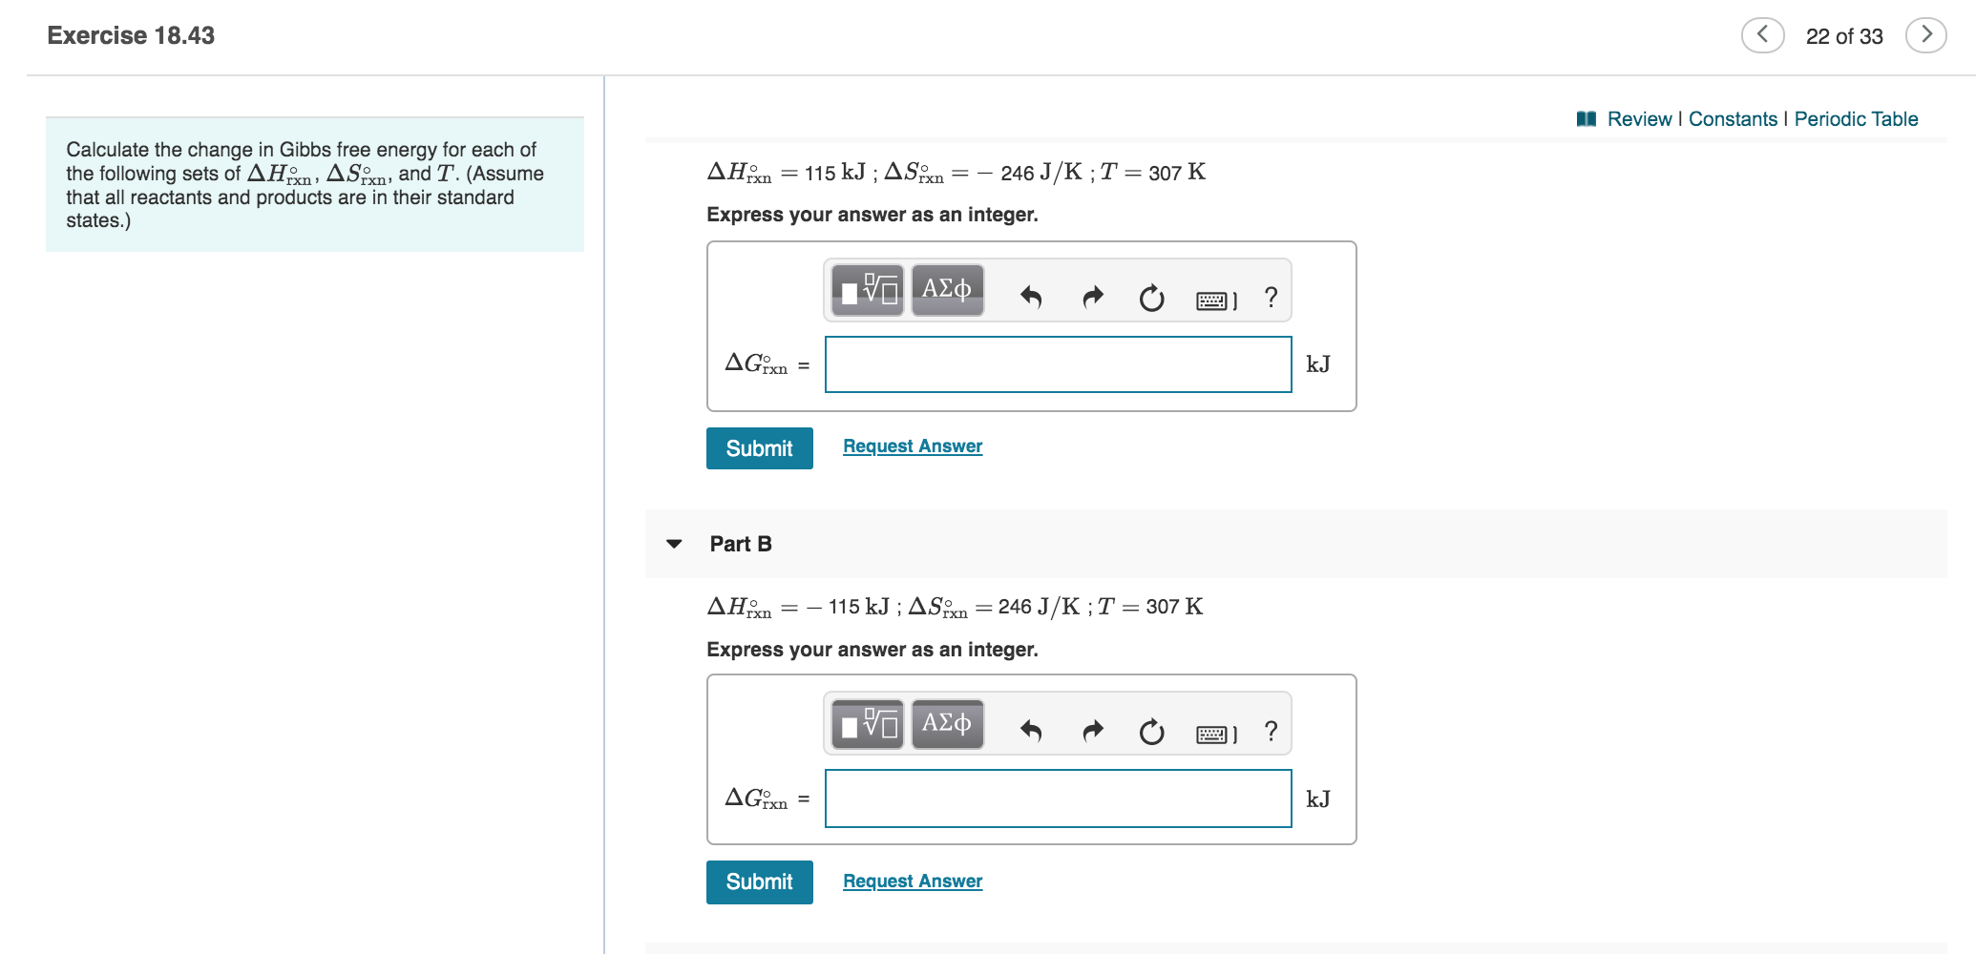This screenshot has height=954, width=1976.
Task: Click the redo arrow in Part B toolbar
Action: [1091, 729]
